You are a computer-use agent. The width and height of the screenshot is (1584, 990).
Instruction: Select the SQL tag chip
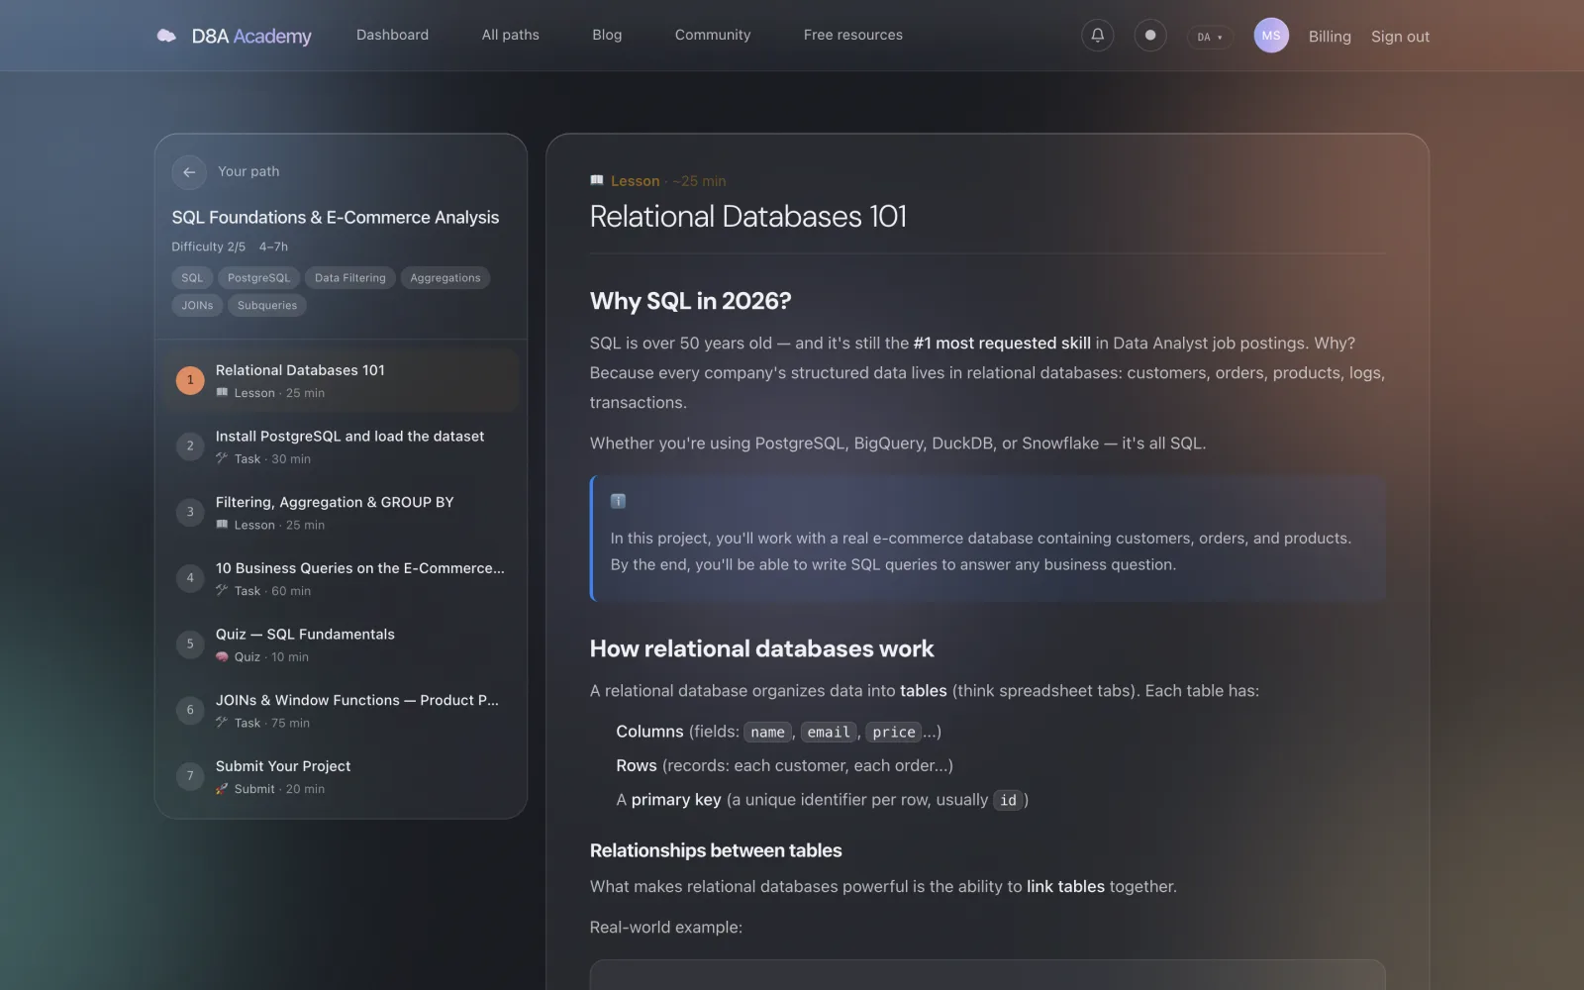[192, 278]
